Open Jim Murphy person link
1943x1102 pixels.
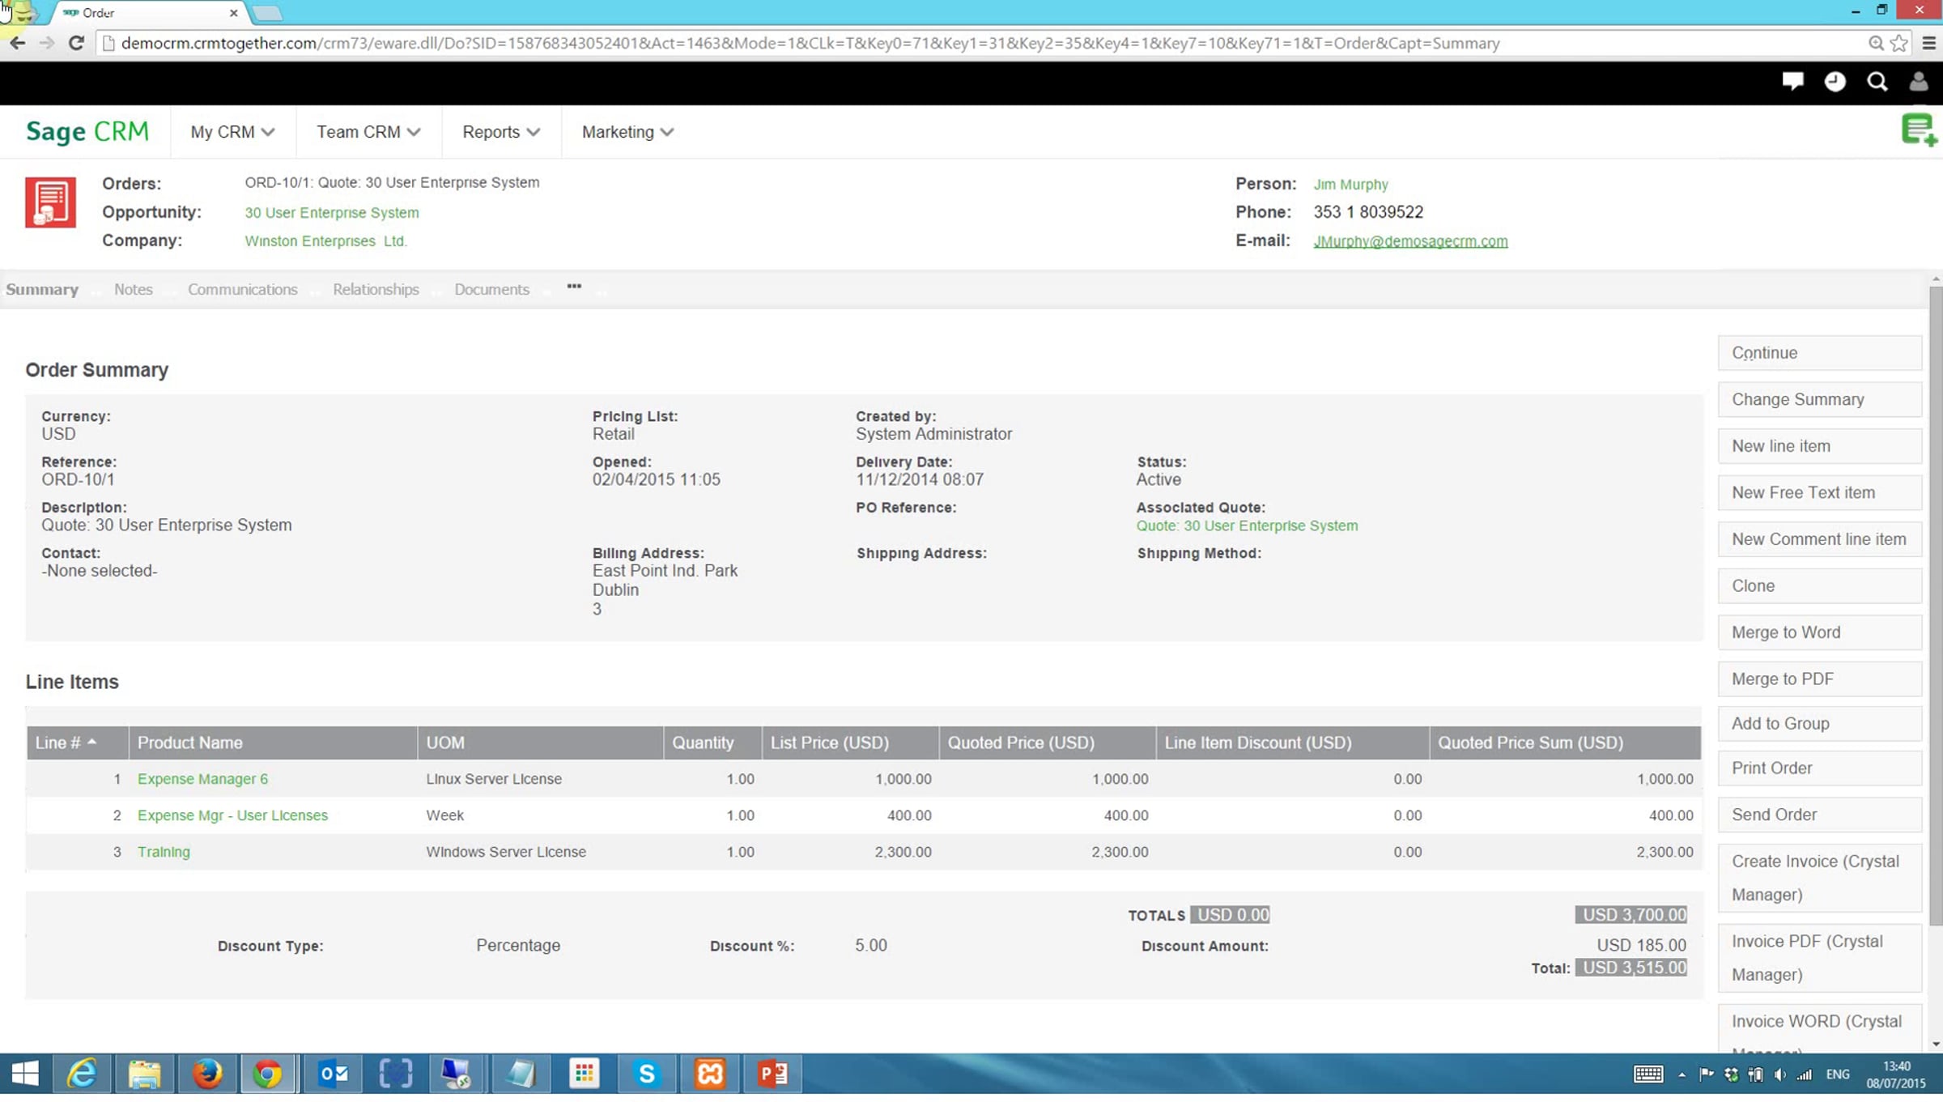click(1350, 184)
